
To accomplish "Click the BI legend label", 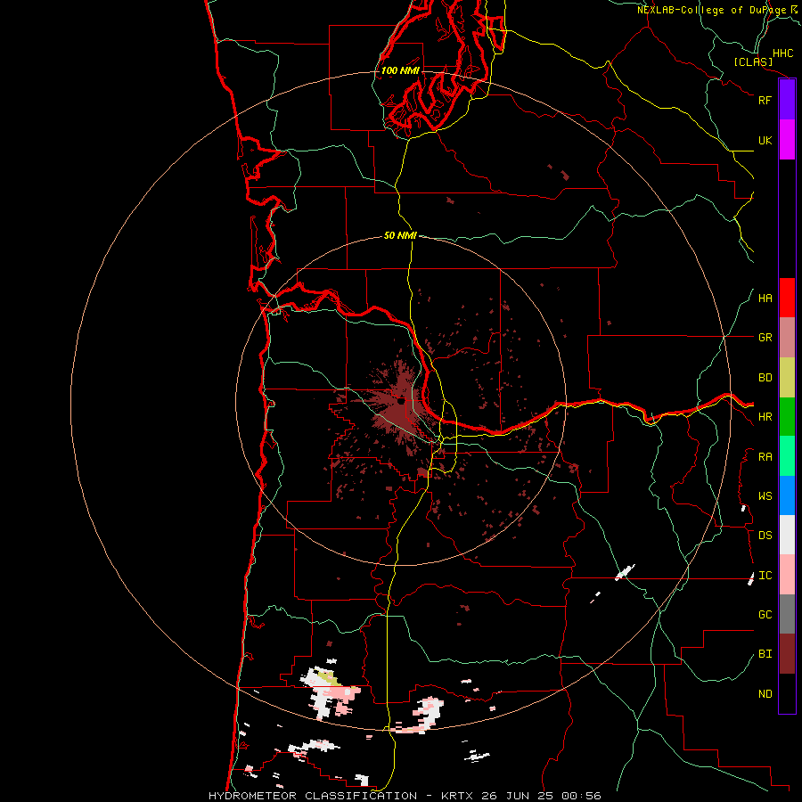I will (x=765, y=654).
